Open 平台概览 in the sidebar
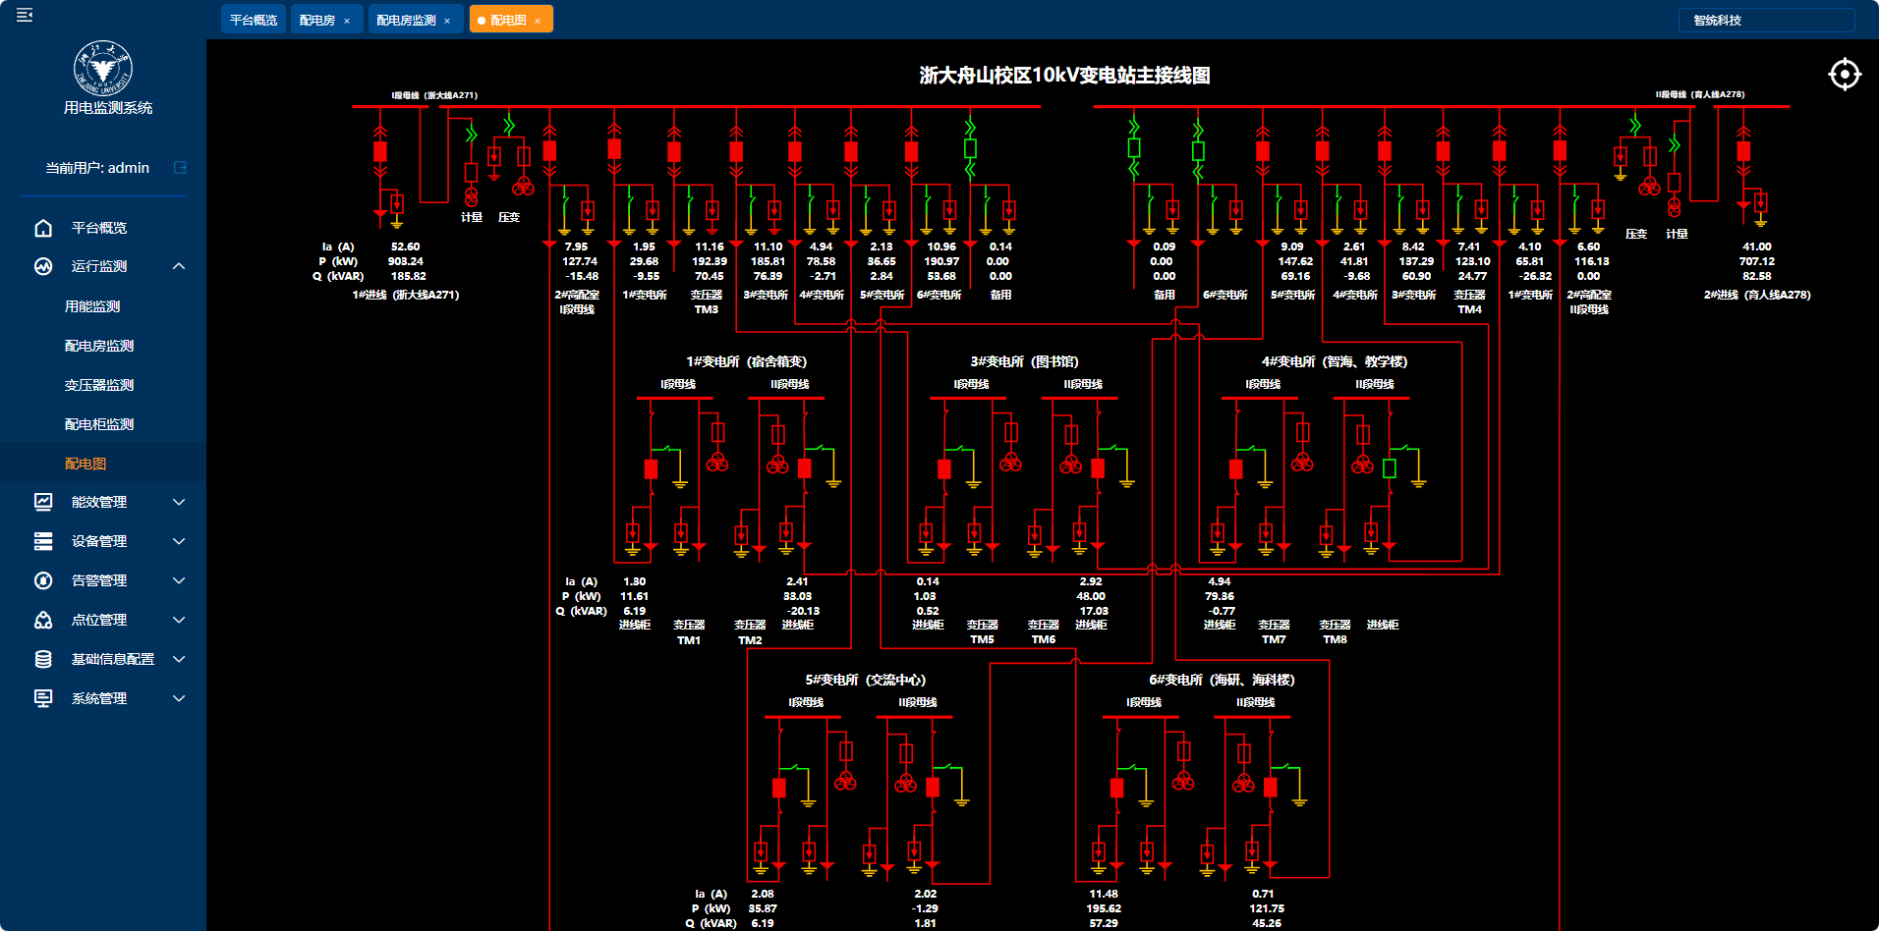The width and height of the screenshot is (1879, 931). click(99, 228)
